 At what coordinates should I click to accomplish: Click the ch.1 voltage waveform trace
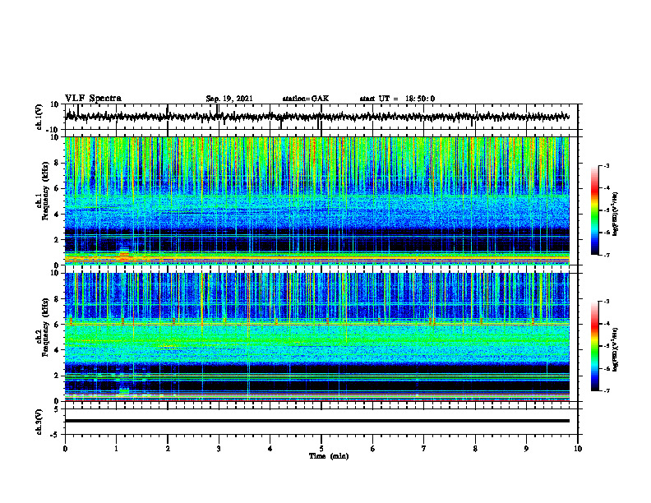pos(316,117)
